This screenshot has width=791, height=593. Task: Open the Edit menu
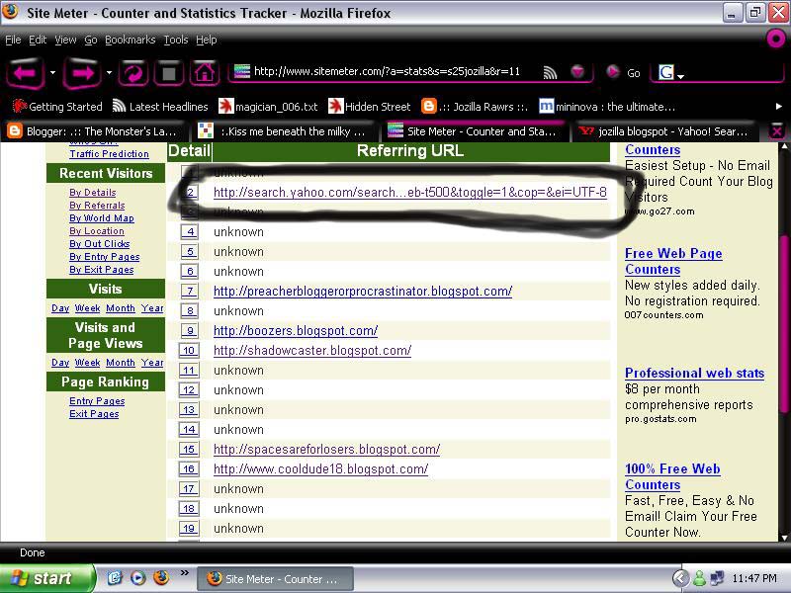(x=38, y=40)
